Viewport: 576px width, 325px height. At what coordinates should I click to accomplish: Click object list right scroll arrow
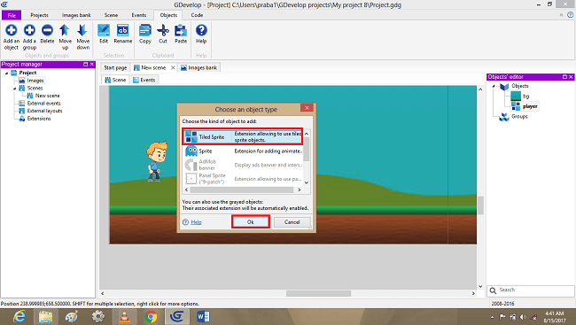pyautogui.click(x=300, y=190)
